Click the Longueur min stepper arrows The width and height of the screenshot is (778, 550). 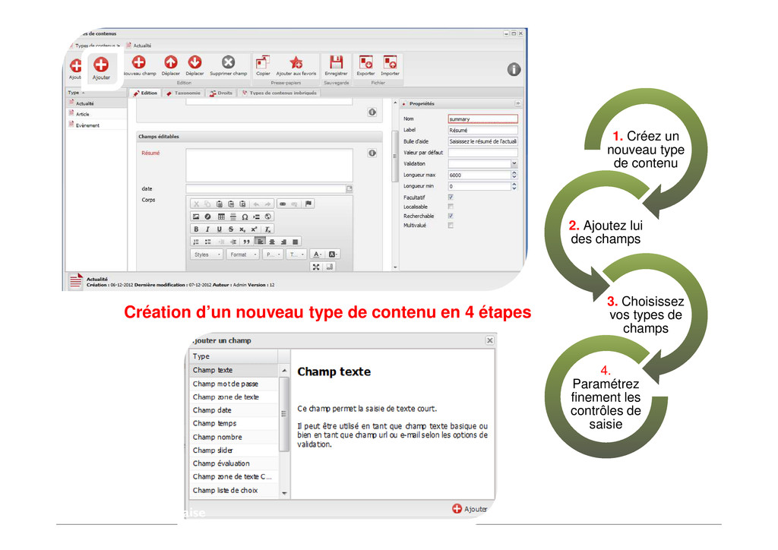point(514,186)
